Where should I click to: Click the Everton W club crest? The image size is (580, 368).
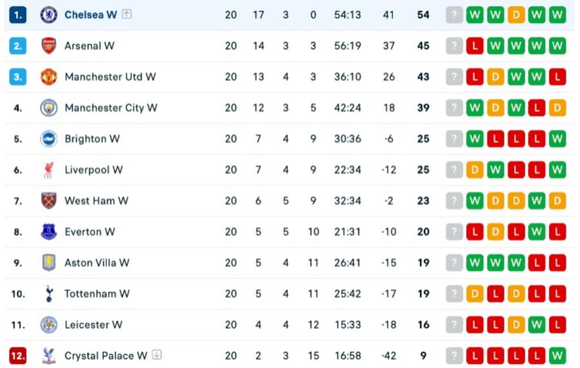49,231
